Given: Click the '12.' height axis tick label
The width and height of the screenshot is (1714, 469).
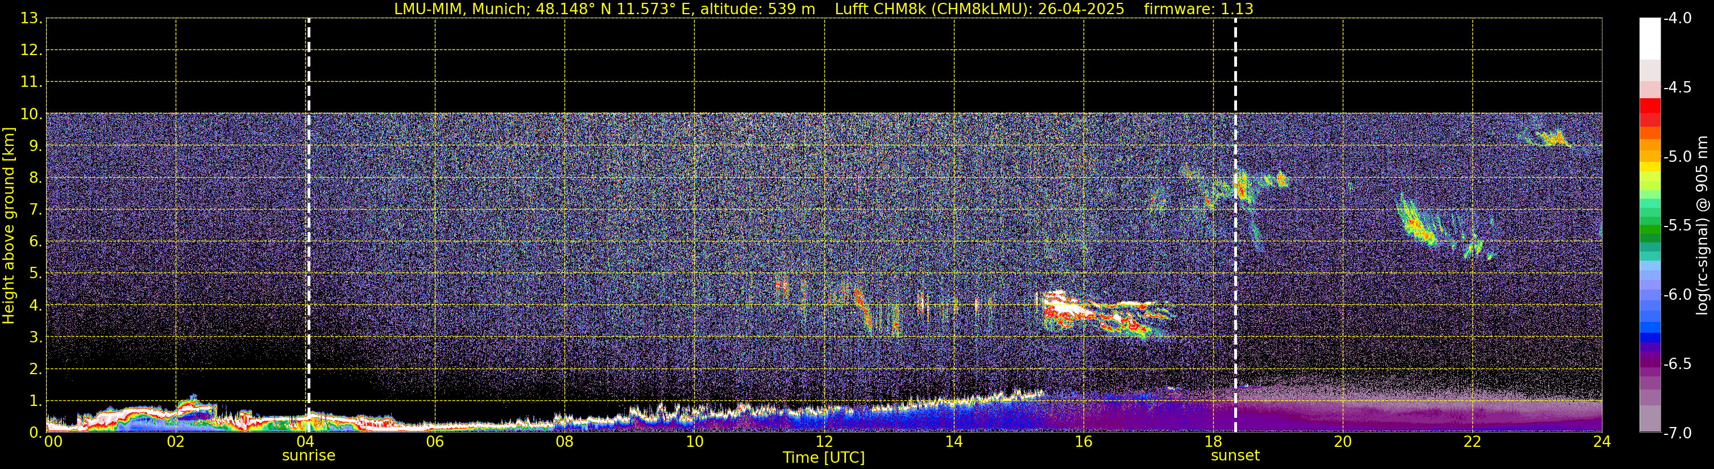Looking at the screenshot, I should [x=31, y=50].
